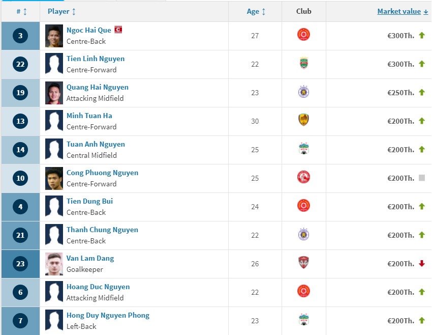Click the grey unchanged-value square for Cong Phuong Nguyen
The width and height of the screenshot is (432, 335).
tap(421, 178)
